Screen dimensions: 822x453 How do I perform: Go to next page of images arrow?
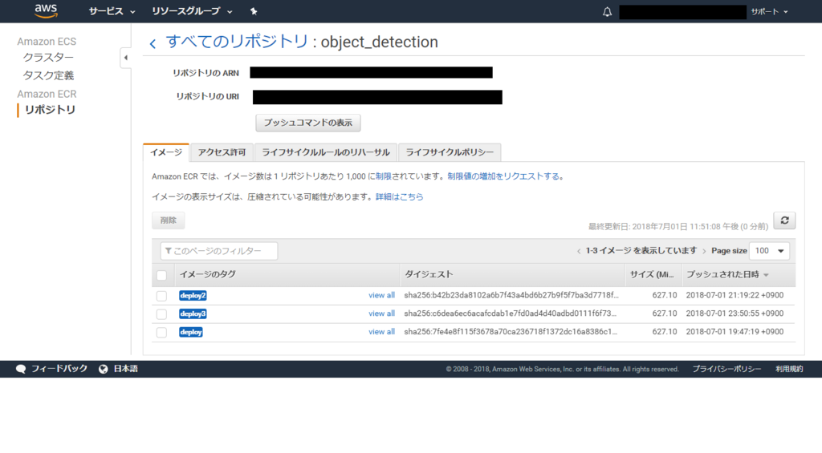704,252
